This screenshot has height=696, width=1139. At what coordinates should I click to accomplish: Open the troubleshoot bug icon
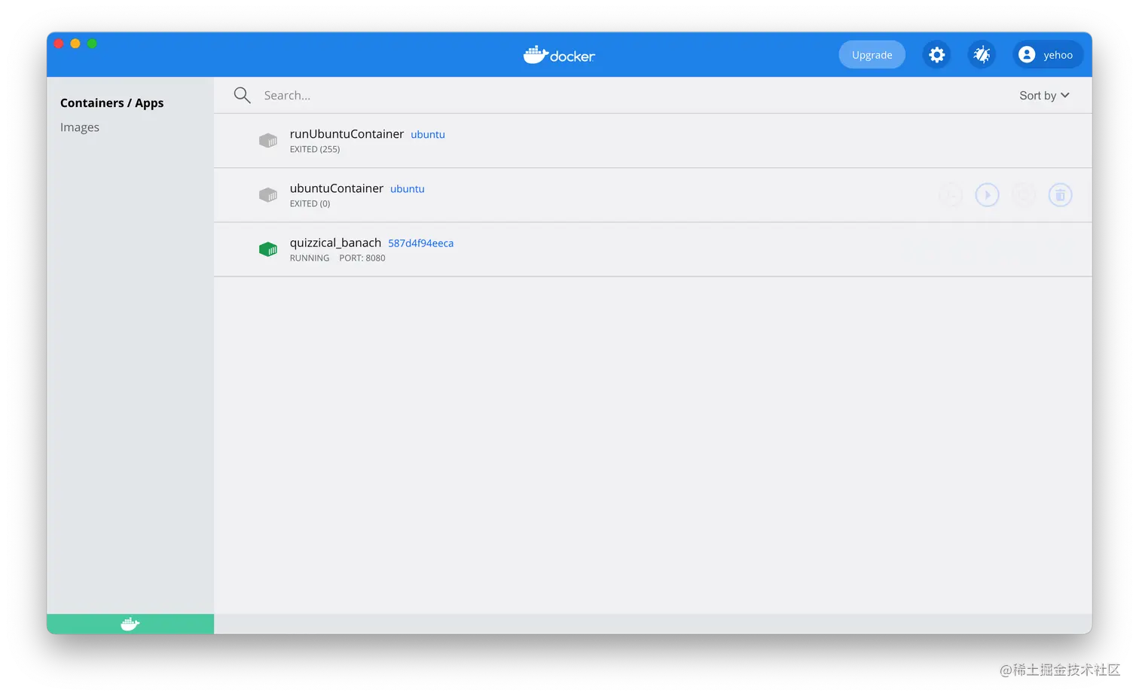pyautogui.click(x=982, y=54)
